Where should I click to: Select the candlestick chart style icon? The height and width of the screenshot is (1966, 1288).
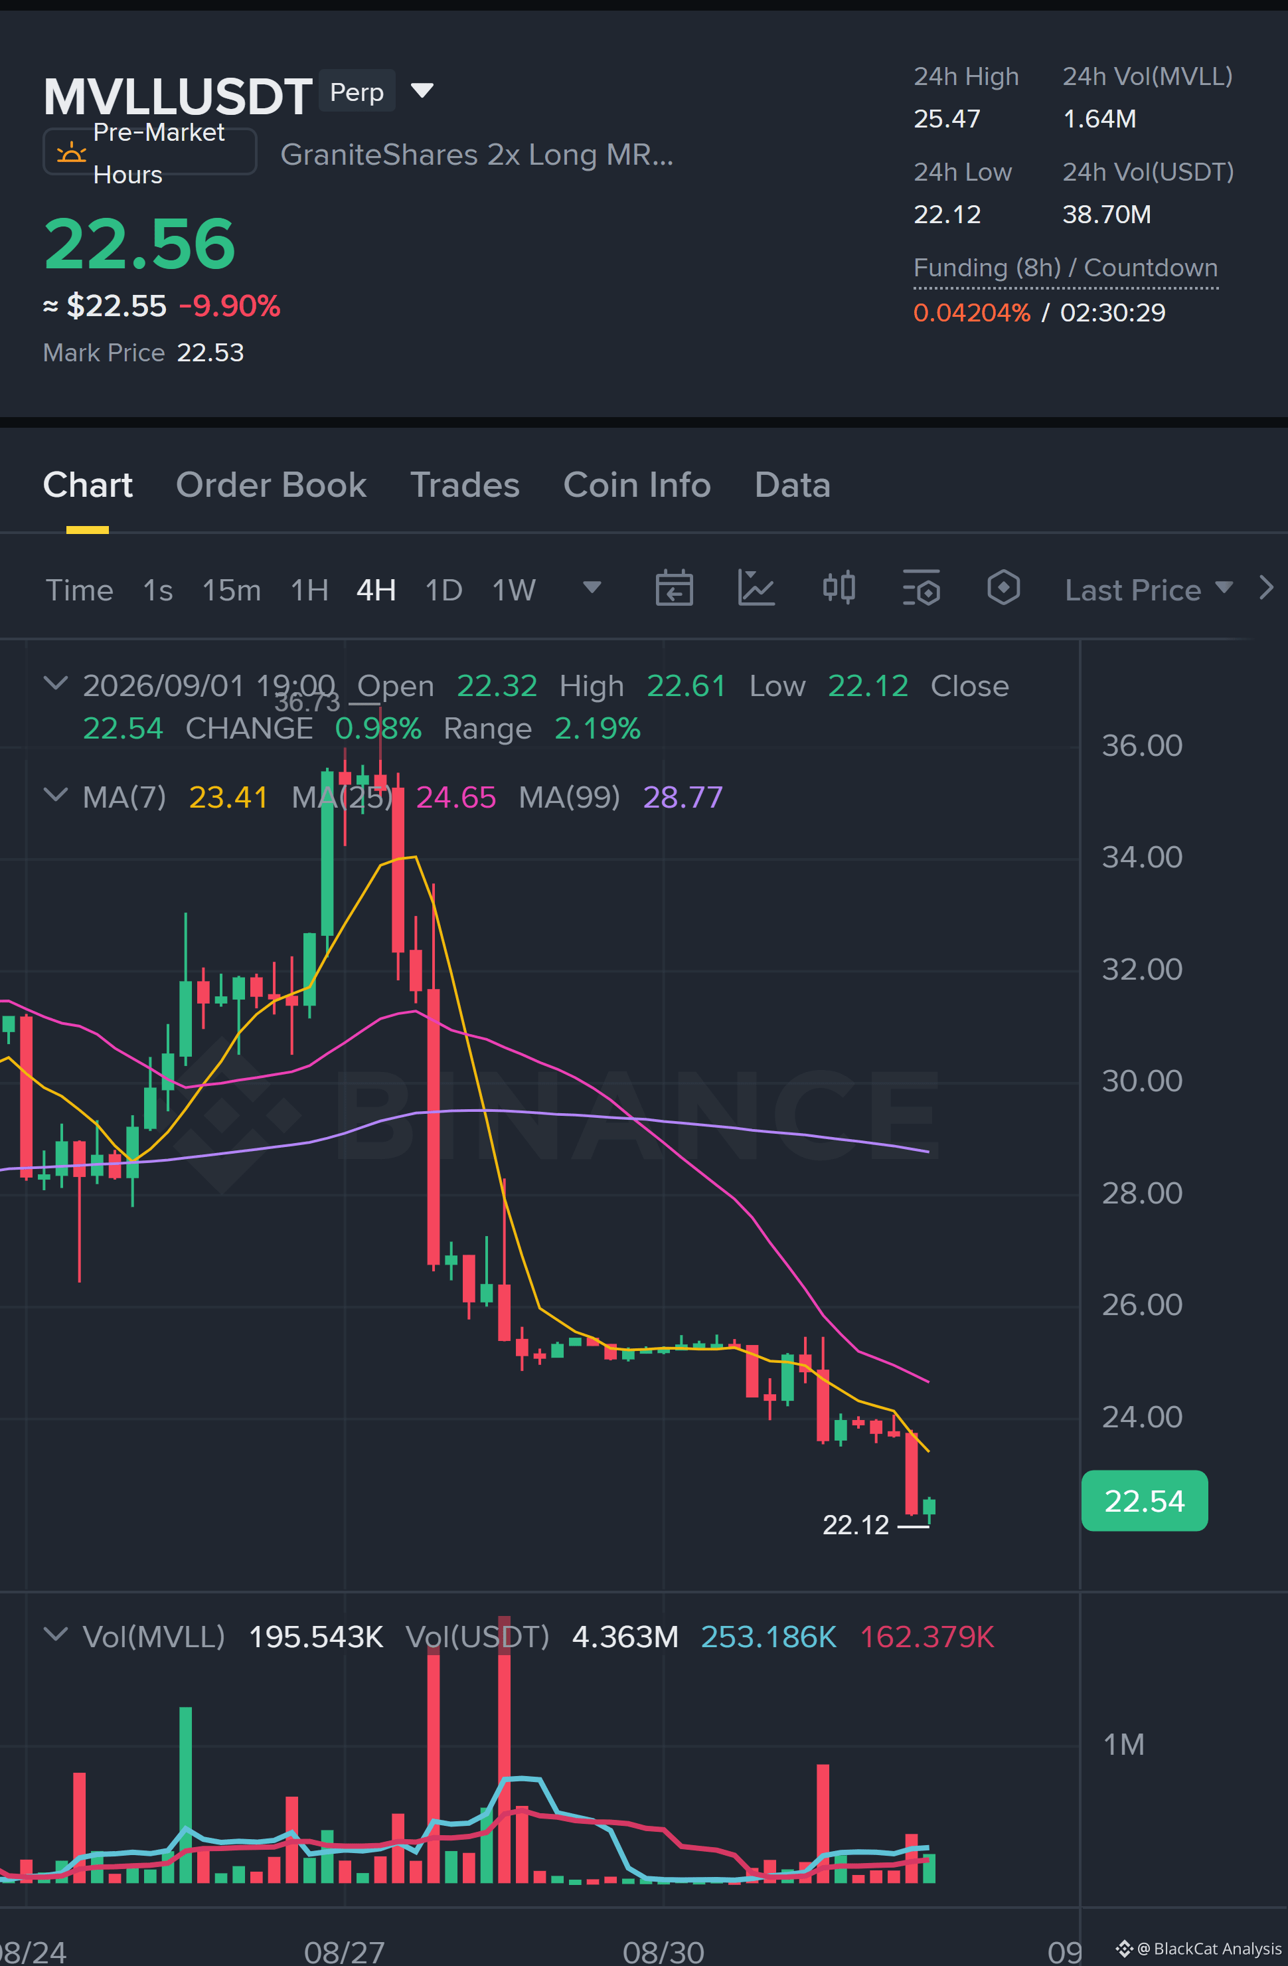(x=839, y=588)
